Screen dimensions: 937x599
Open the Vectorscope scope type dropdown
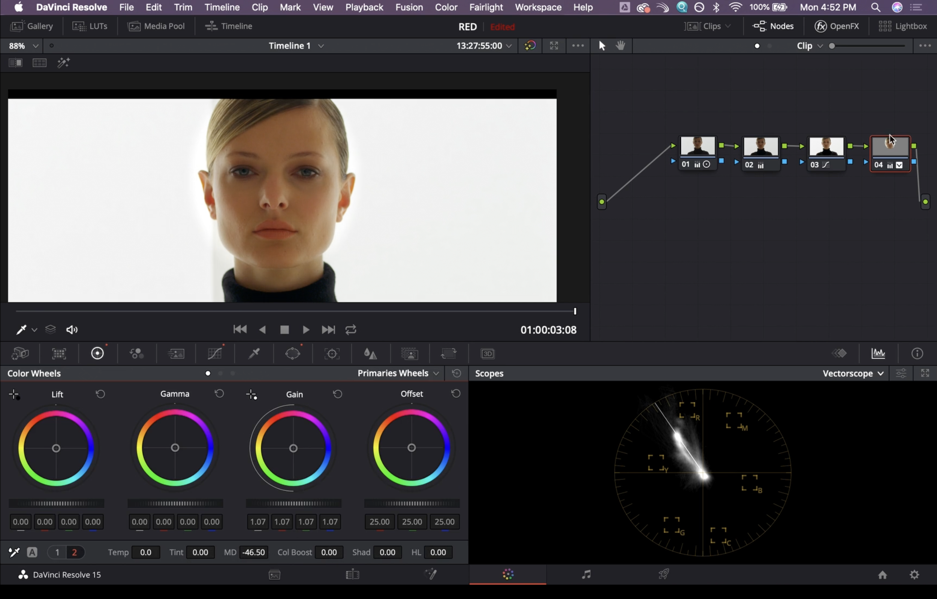click(852, 373)
